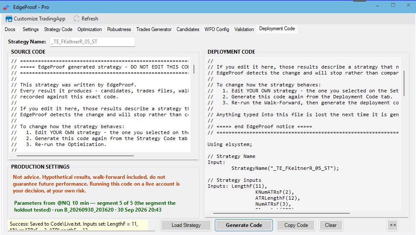Screen dimensions: 416x235
Task: Click the 'ATRLengthF(12),' line
Action: point(278,198)
